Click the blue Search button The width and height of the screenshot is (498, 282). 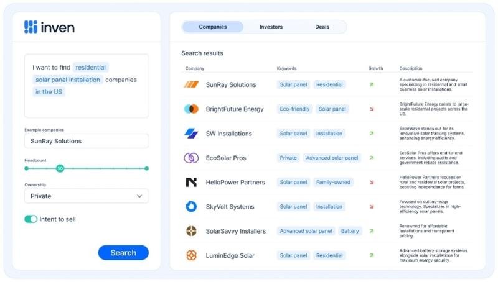(123, 253)
